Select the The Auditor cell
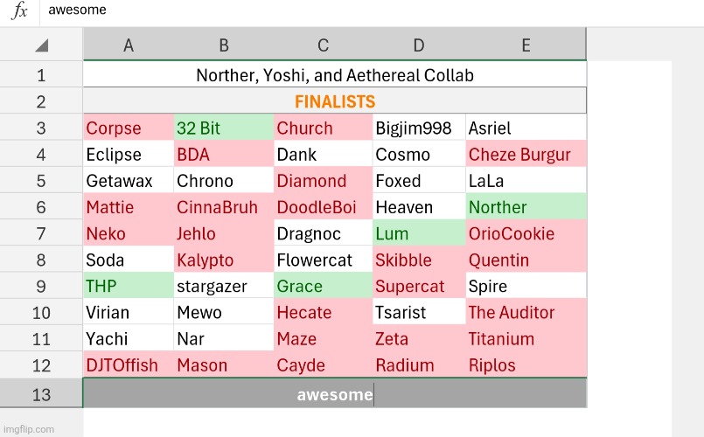Screen dimensions: 704x437 coord(526,312)
